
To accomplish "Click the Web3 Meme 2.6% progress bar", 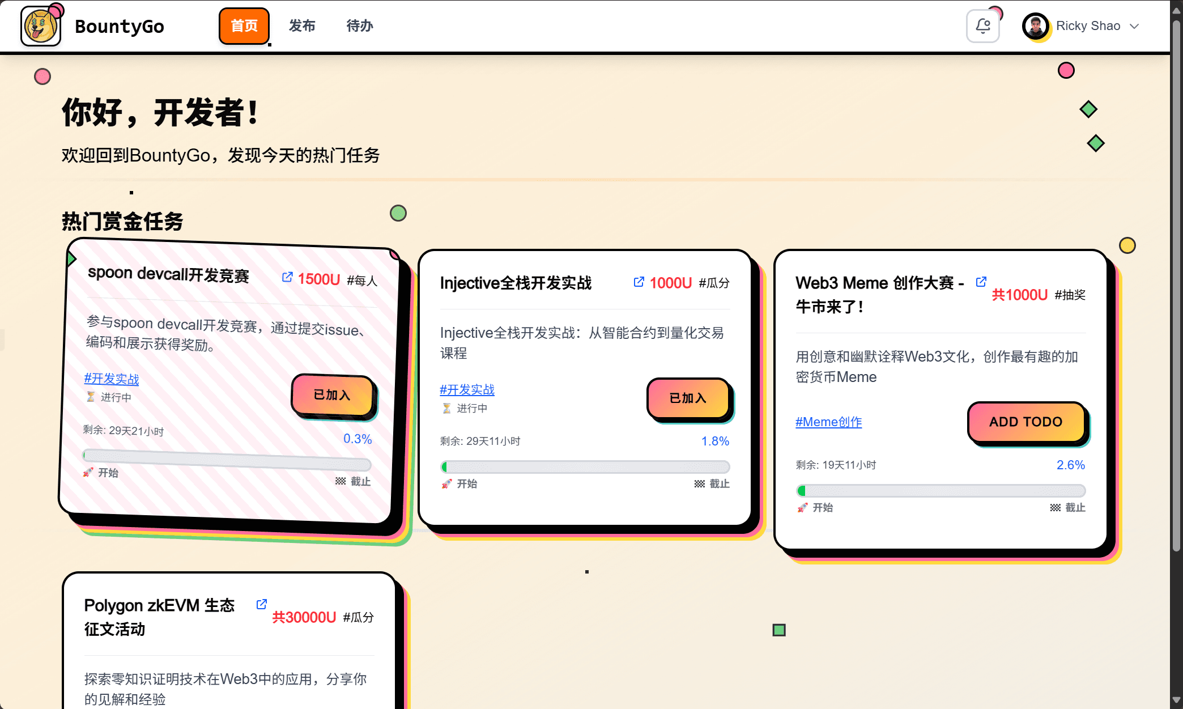I will pyautogui.click(x=941, y=490).
